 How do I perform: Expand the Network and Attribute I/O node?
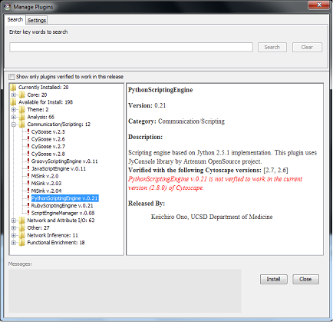[14, 221]
